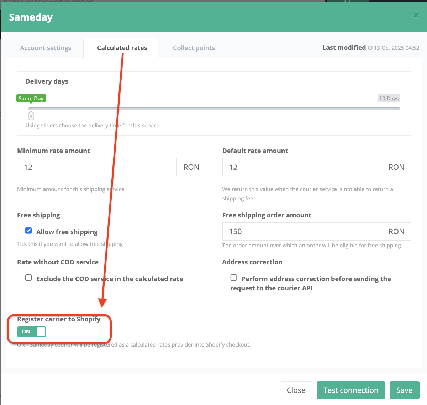Focus the Default rate amount field

click(302, 167)
